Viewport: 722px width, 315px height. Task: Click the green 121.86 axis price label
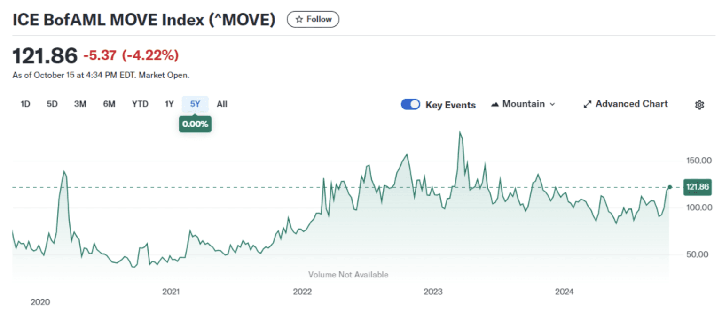point(697,187)
